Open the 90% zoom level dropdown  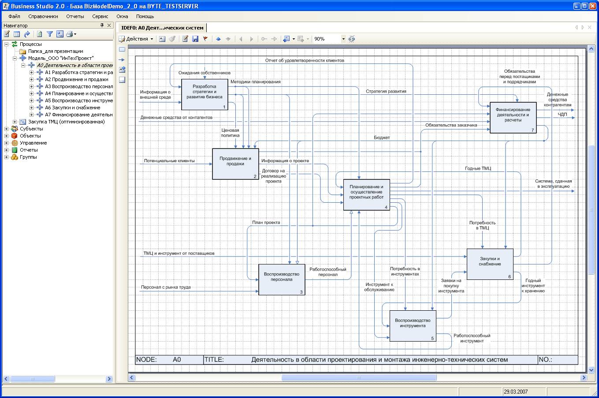pos(343,39)
